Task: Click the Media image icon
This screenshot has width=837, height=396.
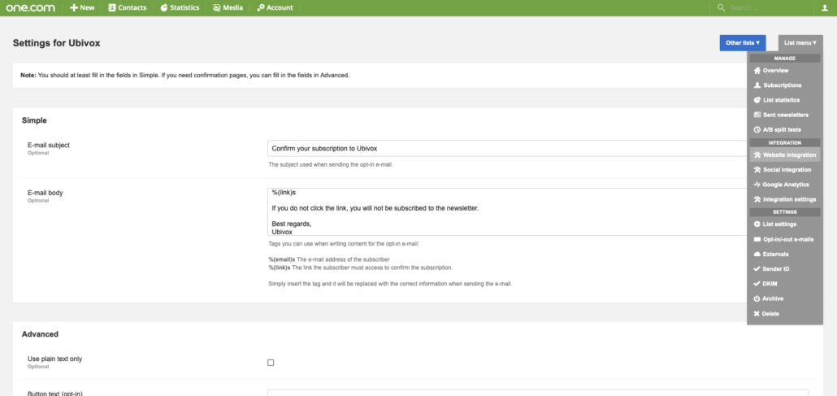Action: click(216, 7)
